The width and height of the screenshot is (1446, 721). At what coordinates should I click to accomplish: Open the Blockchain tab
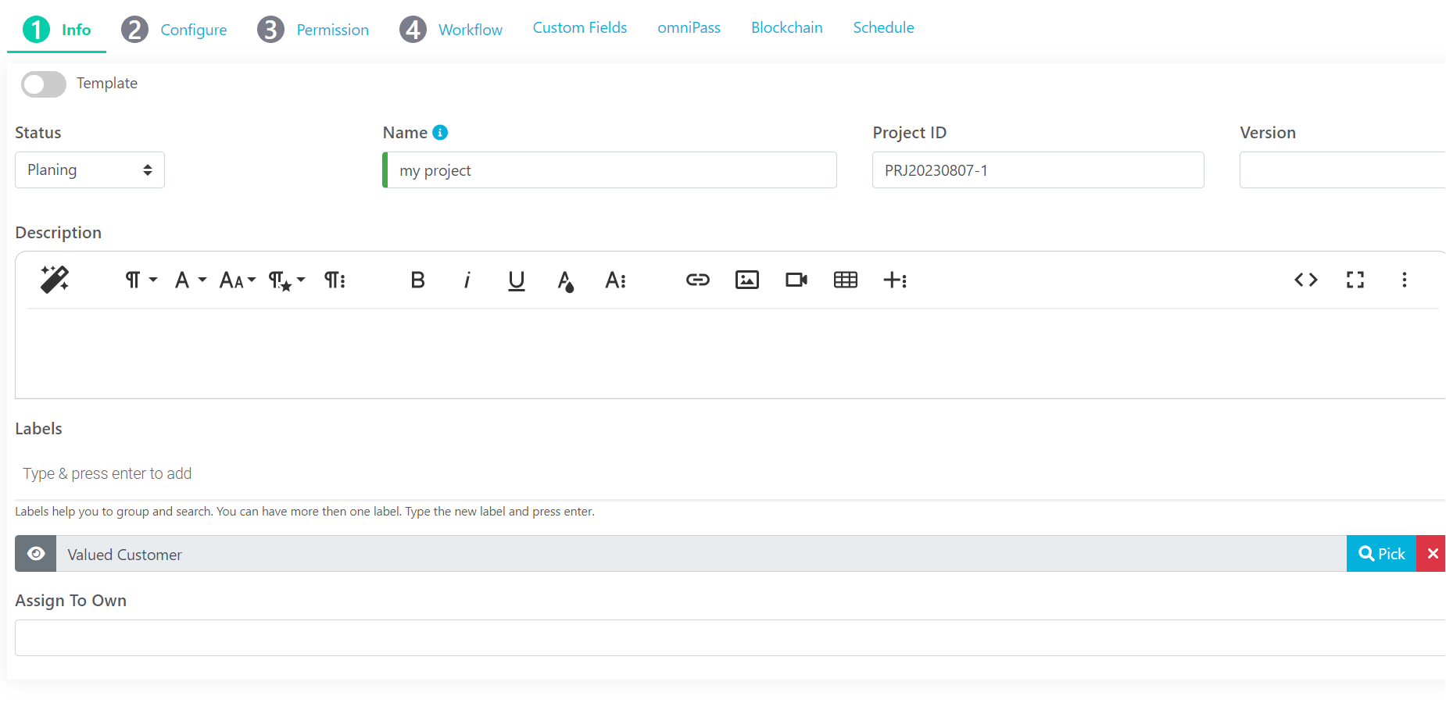click(786, 27)
